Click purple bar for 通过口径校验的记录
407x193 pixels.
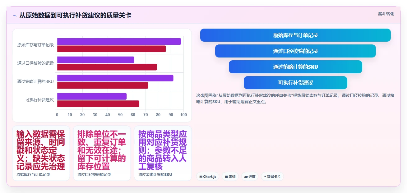point(95,60)
